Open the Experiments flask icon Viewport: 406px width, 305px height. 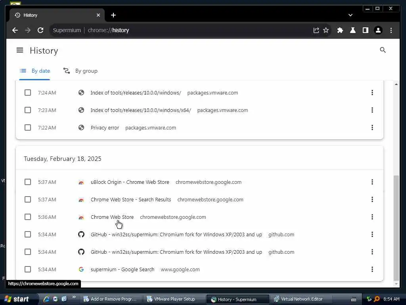(x=352, y=30)
